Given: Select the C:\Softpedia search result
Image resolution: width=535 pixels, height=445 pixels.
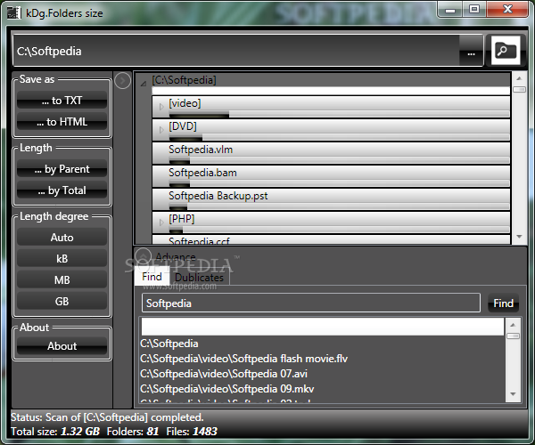Looking at the screenshot, I should [x=169, y=344].
